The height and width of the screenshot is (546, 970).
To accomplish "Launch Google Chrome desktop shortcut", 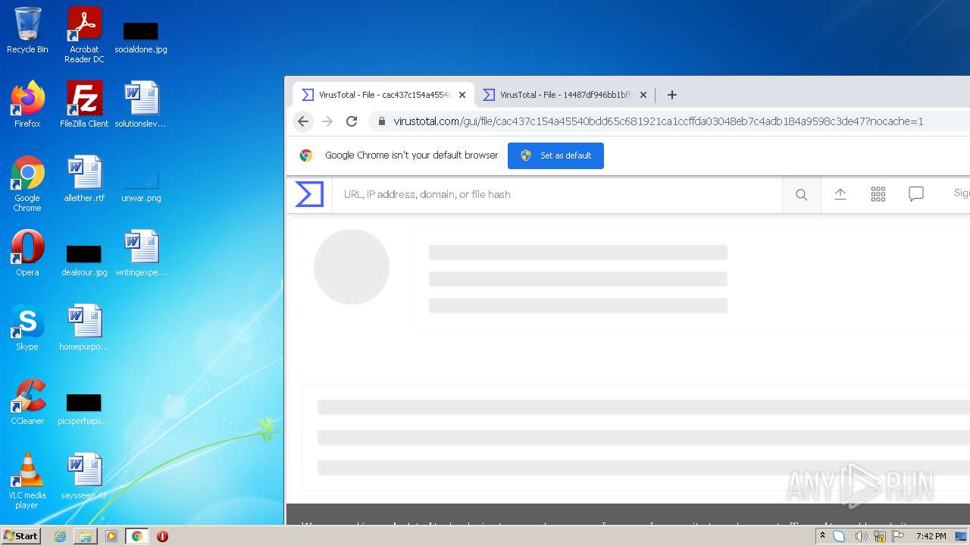I will 27,184.
